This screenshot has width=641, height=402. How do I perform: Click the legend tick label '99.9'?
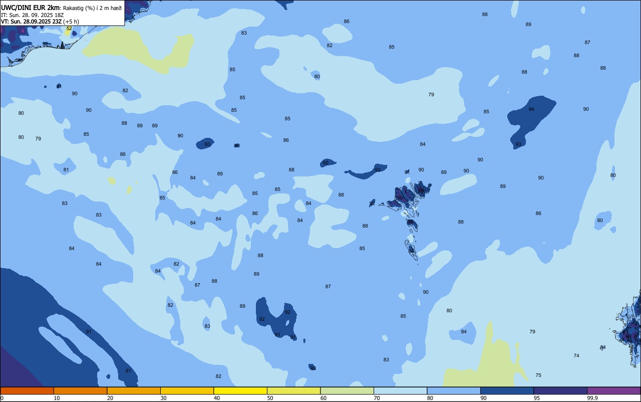[592, 398]
